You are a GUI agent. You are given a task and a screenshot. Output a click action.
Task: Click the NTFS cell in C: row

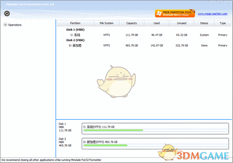[107, 35]
